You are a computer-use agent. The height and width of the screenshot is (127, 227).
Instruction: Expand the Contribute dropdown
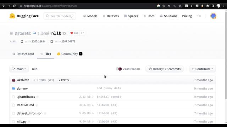coord(202,69)
